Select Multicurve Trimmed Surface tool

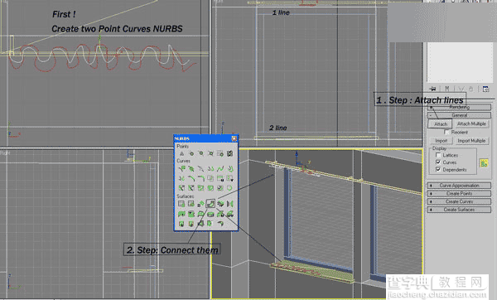pyautogui.click(x=210, y=224)
